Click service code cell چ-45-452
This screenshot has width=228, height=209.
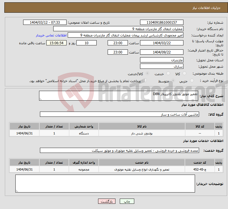point(200,169)
